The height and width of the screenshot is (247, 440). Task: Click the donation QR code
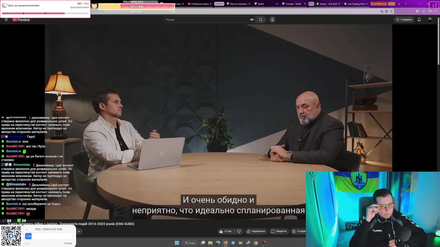point(11,236)
